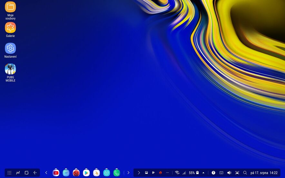Click the Wi-Fi status icon
Viewport: 285px width, 178px height.
pyautogui.click(x=177, y=173)
